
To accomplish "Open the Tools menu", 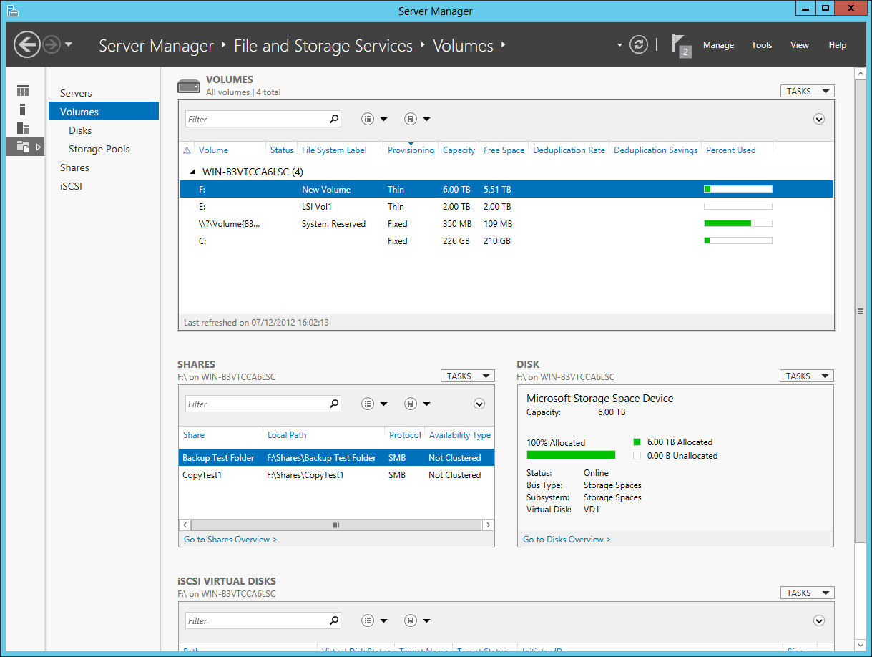I will tap(761, 45).
